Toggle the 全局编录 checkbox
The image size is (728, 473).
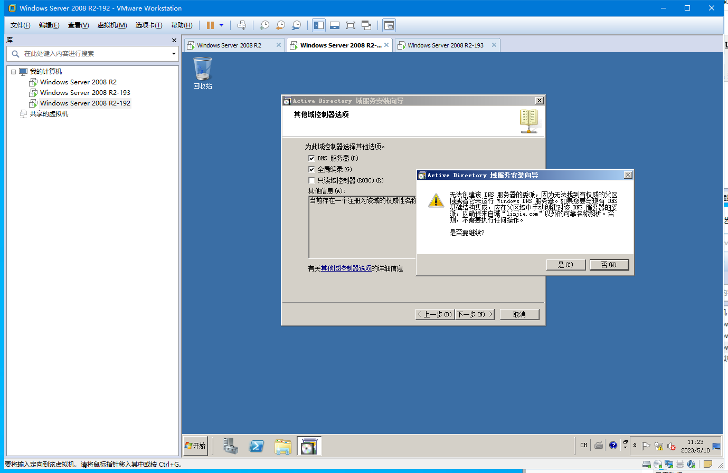coord(311,169)
